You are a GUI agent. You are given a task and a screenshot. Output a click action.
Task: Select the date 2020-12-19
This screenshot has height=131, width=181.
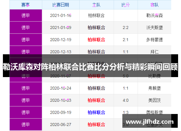(x=61, y=40)
